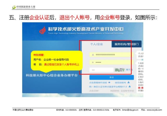Click the 找回密码 link
Viewport: 167px width, 116px height.
pos(115,91)
